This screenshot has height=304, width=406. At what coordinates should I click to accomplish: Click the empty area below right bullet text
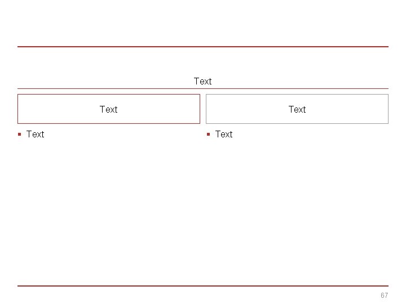(x=297, y=208)
